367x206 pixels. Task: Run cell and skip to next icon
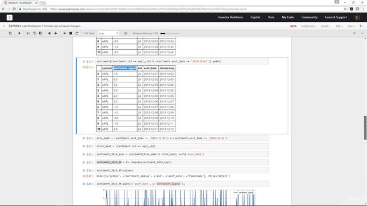pyautogui.click(x=65, y=33)
